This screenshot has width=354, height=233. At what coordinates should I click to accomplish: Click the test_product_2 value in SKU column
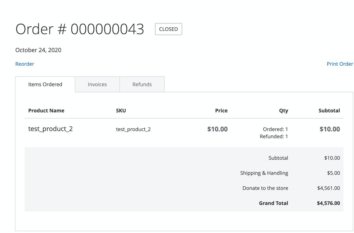[x=133, y=129]
